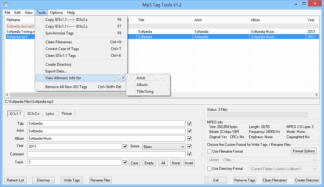Expand the View Allmusic Info for submenu
This screenshot has width=324, height=187.
point(81,78)
